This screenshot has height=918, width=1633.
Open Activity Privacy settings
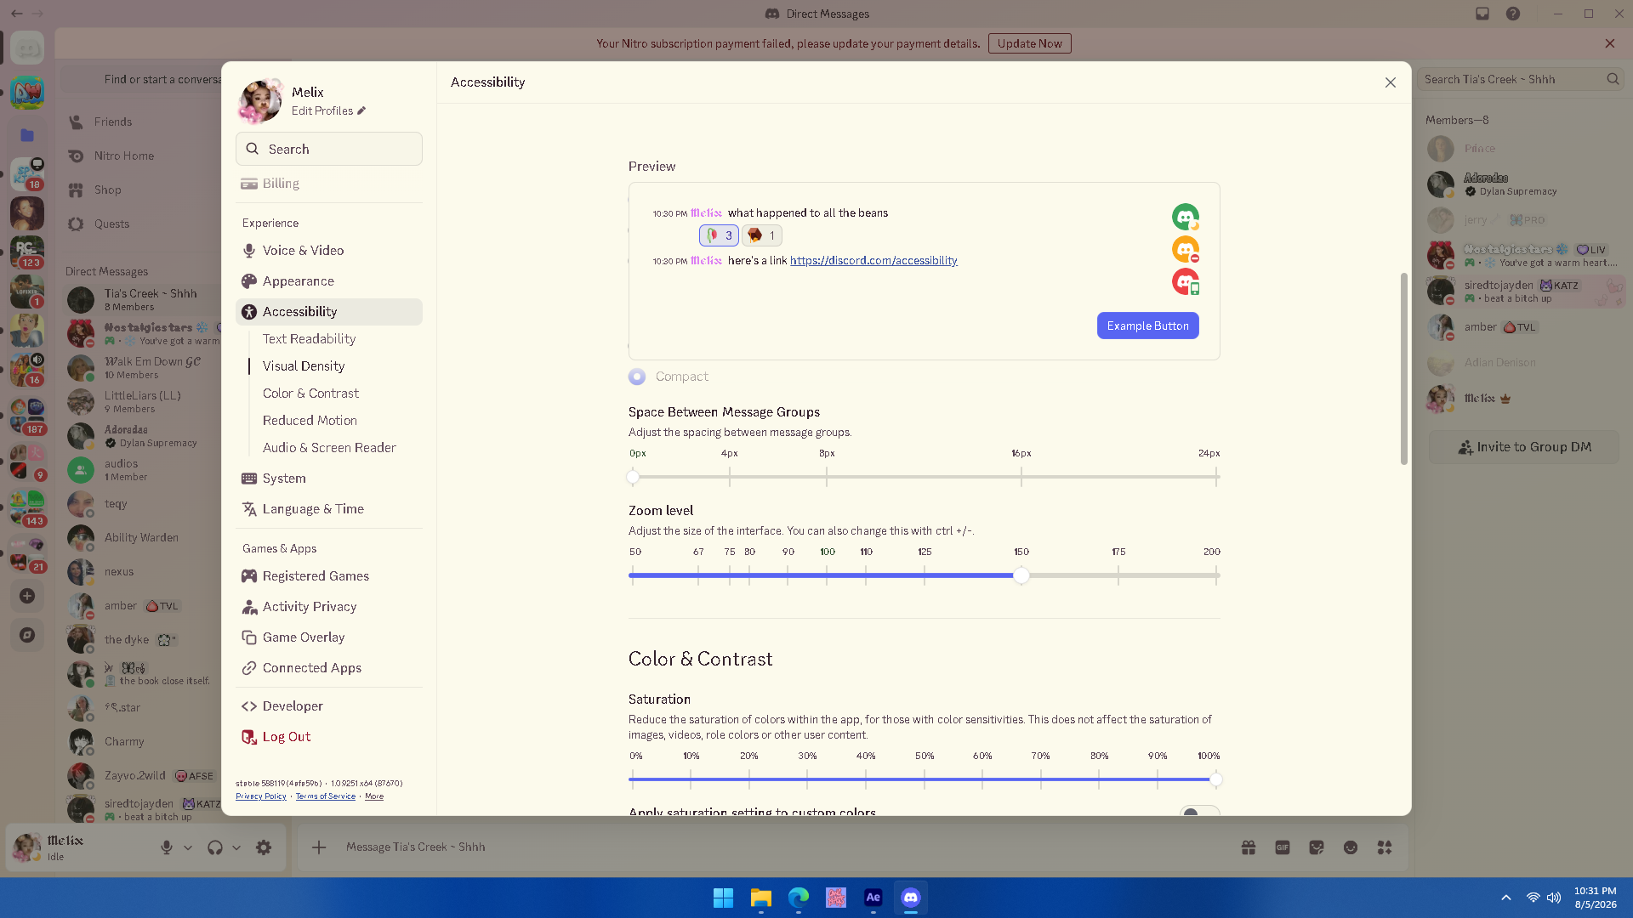[328, 607]
